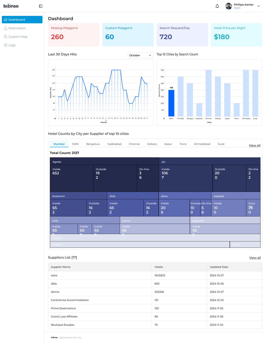Click View all for suppliers list
Image resolution: width=266 pixels, height=343 pixels.
pyautogui.click(x=255, y=258)
